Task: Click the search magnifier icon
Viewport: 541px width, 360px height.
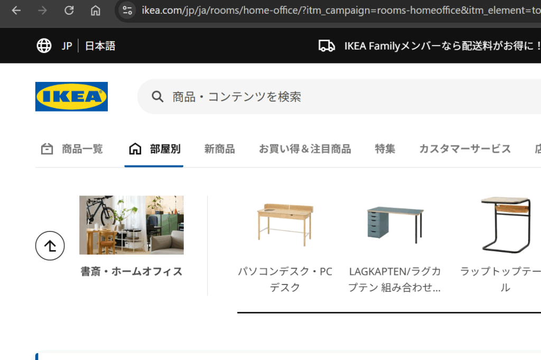Action: (x=157, y=97)
